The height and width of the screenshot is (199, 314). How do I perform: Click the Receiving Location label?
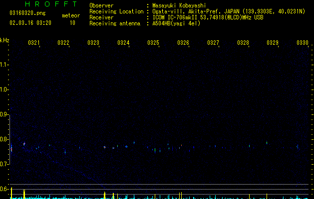coord(116,11)
